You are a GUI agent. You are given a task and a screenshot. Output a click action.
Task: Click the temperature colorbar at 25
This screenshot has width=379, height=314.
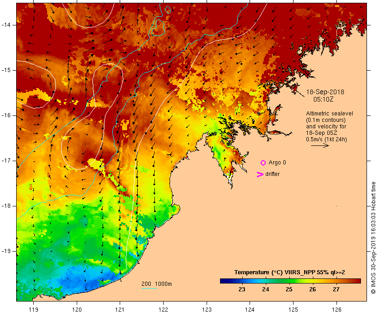click(x=289, y=281)
